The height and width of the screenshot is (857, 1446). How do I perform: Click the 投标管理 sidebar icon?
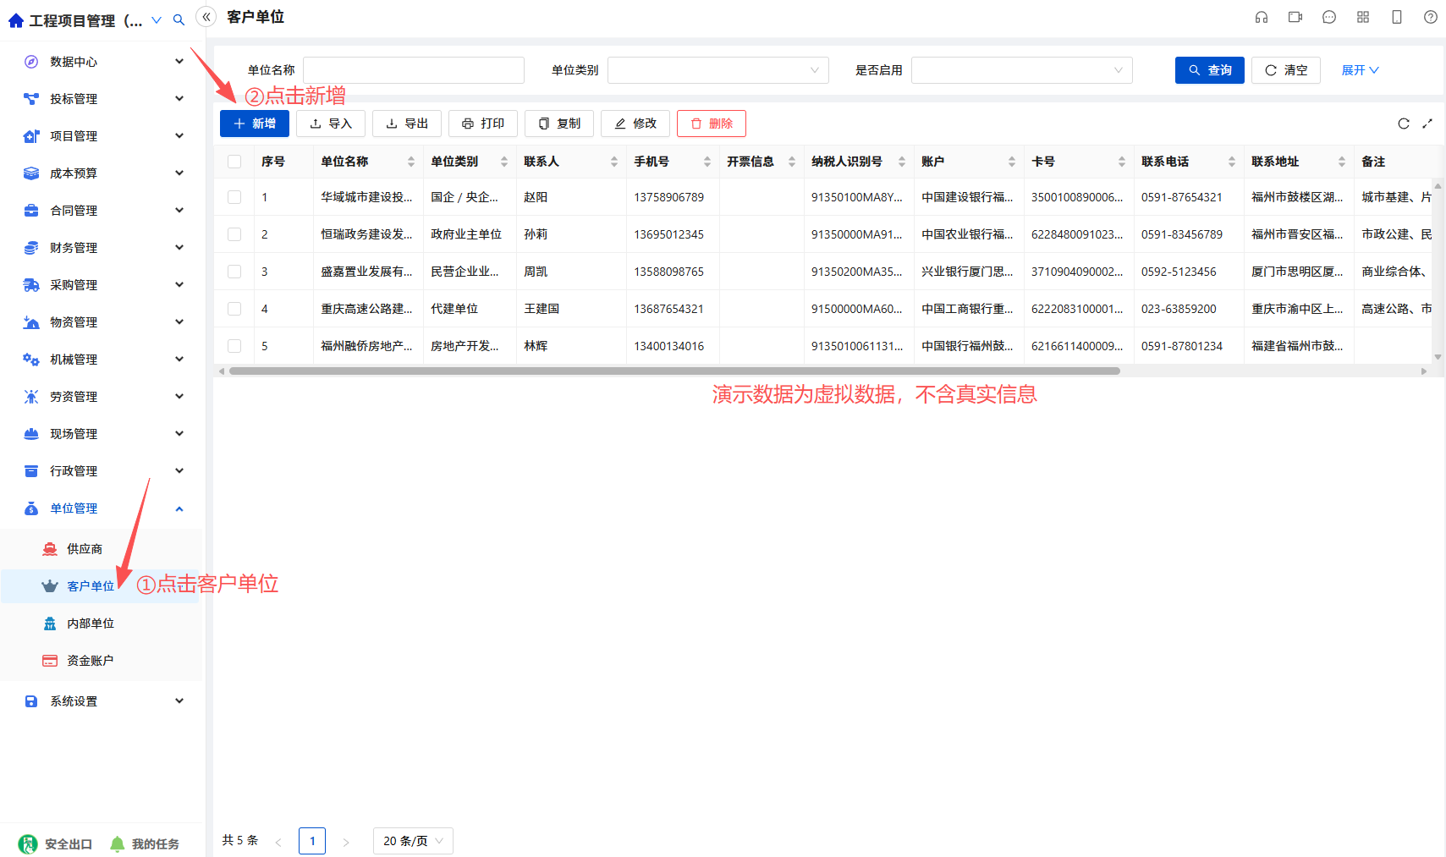[x=31, y=98]
